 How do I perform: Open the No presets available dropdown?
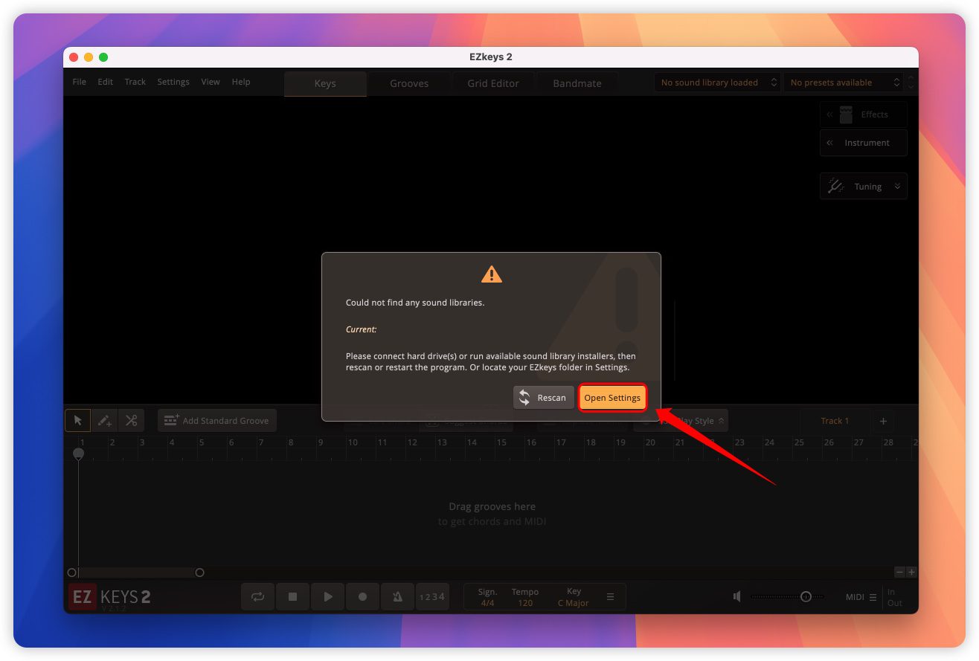[x=844, y=83]
